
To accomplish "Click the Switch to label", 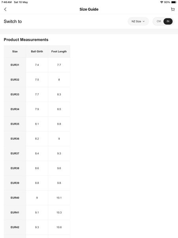I will [x=13, y=21].
